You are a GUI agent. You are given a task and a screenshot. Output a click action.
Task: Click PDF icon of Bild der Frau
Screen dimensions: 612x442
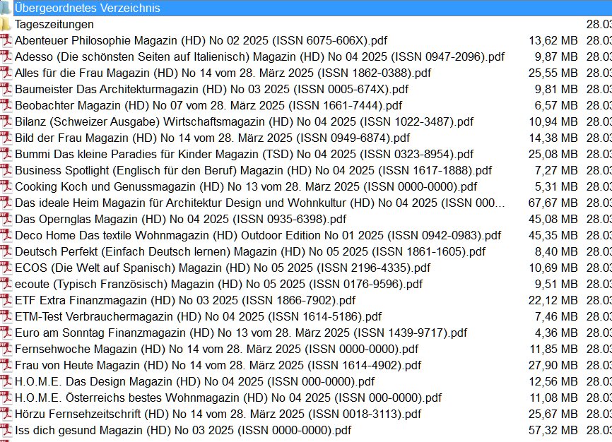click(6, 138)
